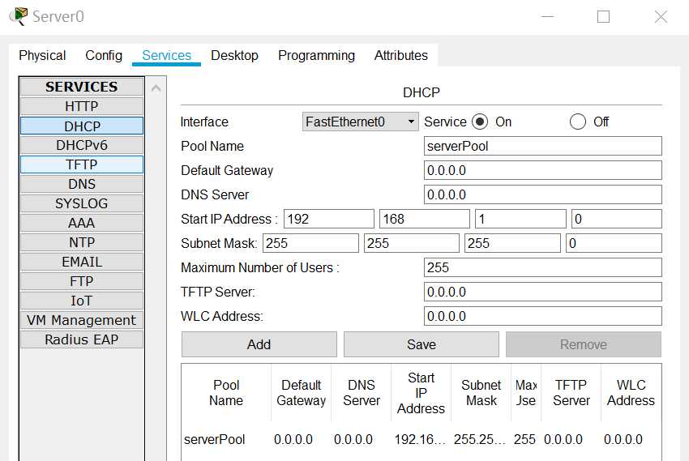The width and height of the screenshot is (689, 461).
Task: Click the Default Gateway column header
Action: [302, 392]
